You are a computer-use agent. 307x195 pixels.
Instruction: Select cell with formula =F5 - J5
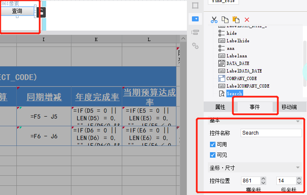[44, 117]
